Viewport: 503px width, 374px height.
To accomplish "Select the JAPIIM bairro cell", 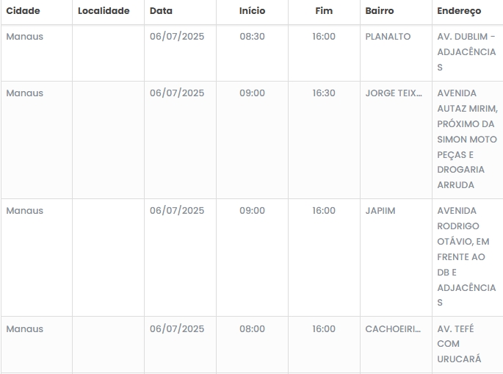I will [x=380, y=211].
